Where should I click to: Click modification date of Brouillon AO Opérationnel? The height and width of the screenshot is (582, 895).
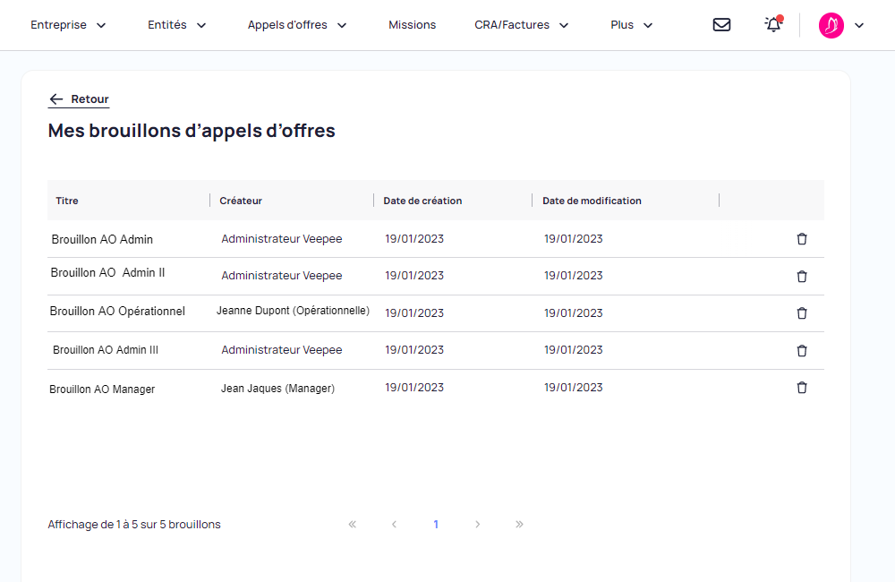(573, 313)
